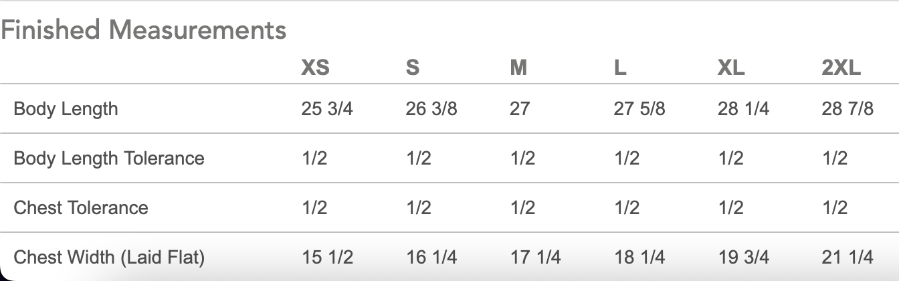Select the 2XL size column header
Viewport: 899px width, 281px height.
[x=841, y=68]
